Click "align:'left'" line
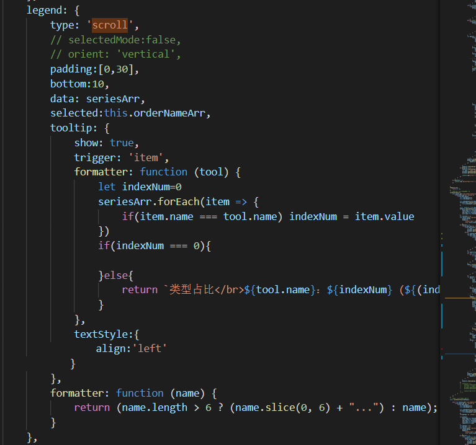Viewport: 476px width, 445px height. tap(132, 348)
